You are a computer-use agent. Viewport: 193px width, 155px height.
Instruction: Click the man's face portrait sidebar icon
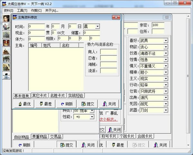6,18
